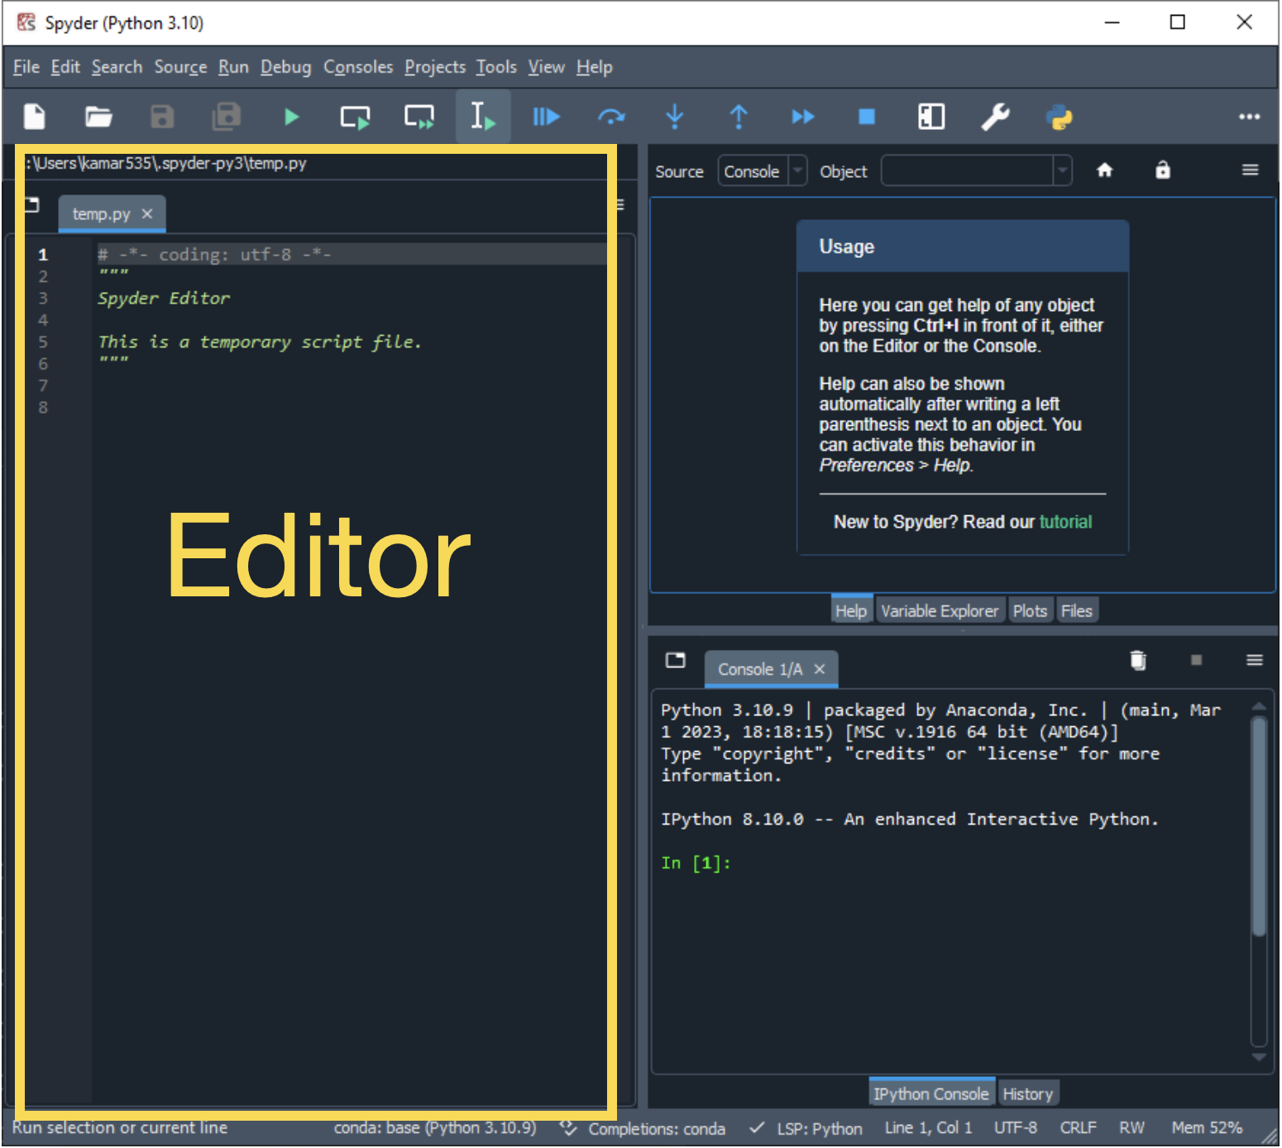Click the Save file disk icon

(x=162, y=117)
